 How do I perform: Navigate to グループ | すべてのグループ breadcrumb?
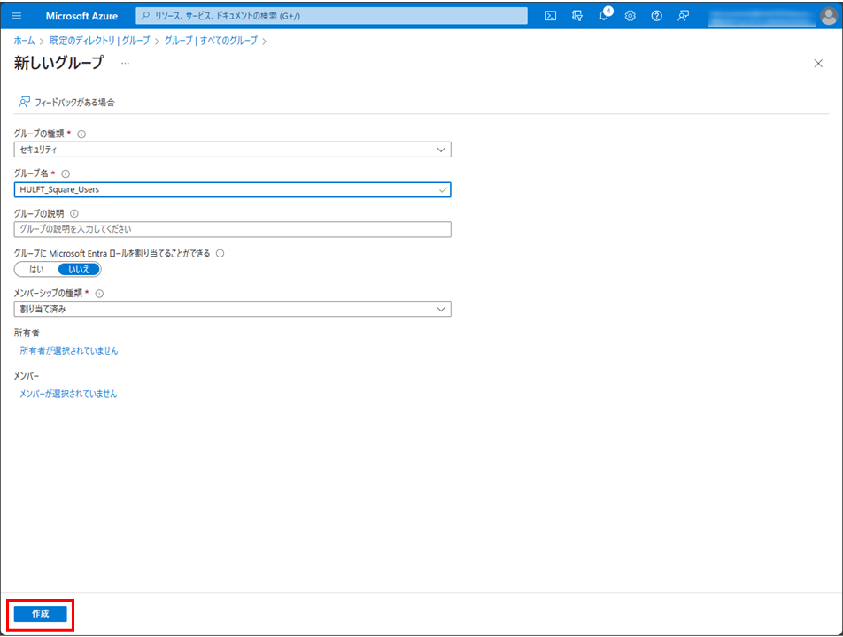point(211,41)
